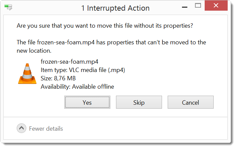Image resolution: width=236 pixels, height=148 pixels.
Task: Click the "1 Interrupted Action" window title
Action: pyautogui.click(x=115, y=8)
